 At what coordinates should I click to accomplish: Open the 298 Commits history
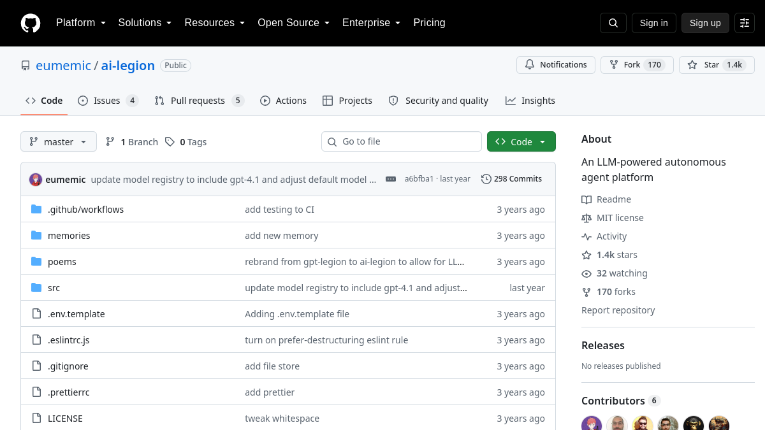511,179
